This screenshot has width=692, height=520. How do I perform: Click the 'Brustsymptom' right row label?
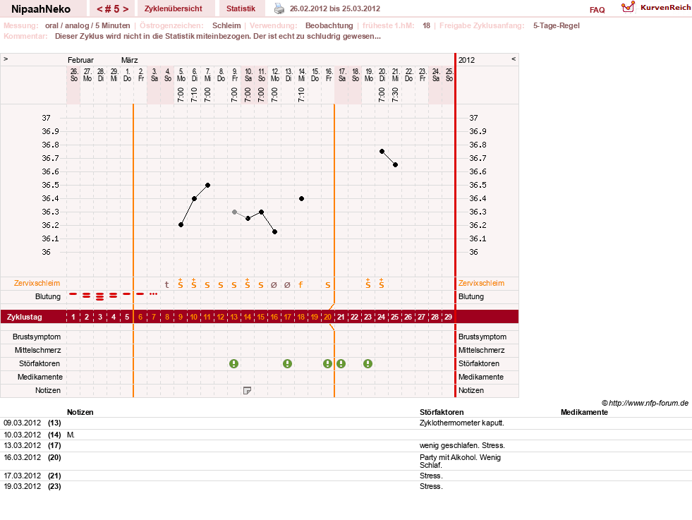click(482, 337)
